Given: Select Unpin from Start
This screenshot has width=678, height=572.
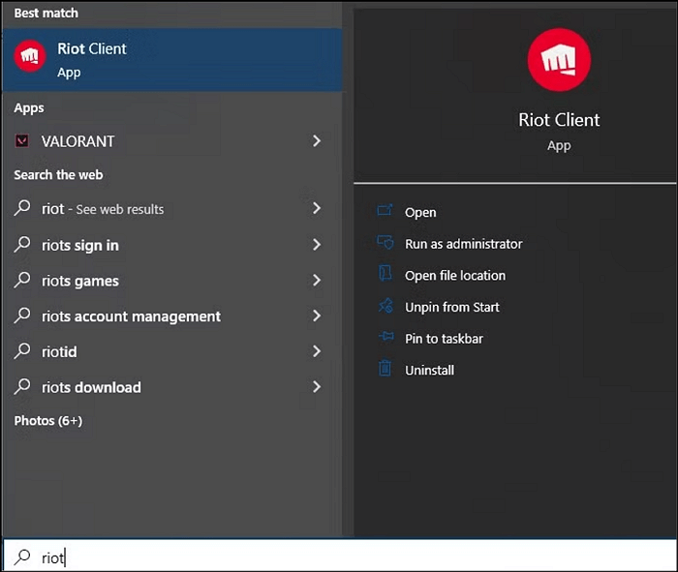Looking at the screenshot, I should pyautogui.click(x=452, y=307).
